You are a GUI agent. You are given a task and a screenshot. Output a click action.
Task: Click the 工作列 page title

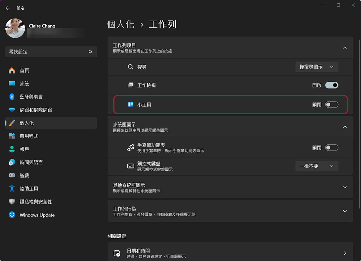point(162,24)
